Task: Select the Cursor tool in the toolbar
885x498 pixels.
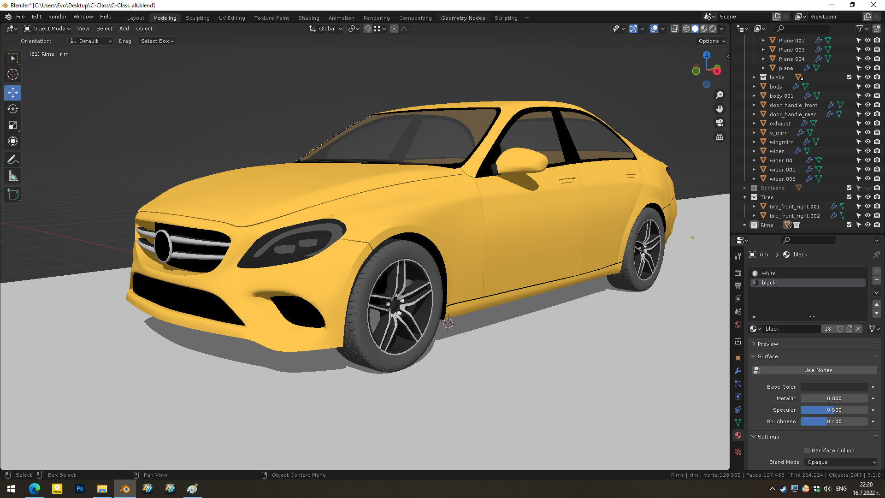Action: [13, 74]
